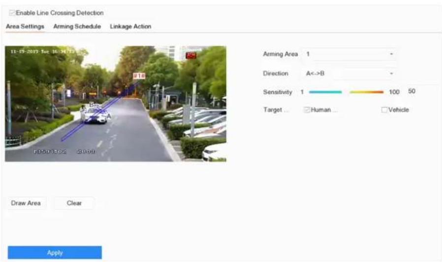This screenshot has width=442, height=262.
Task: Click the 'Direction' label
Action: coord(276,73)
